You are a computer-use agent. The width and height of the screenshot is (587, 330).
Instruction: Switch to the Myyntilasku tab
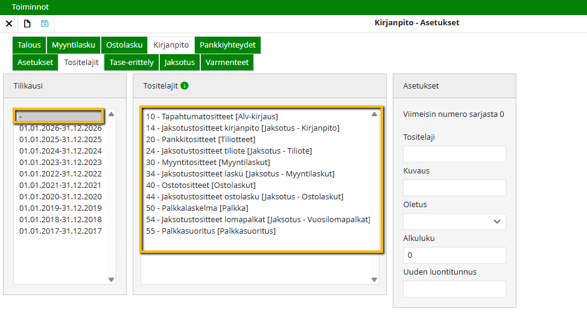pos(73,45)
